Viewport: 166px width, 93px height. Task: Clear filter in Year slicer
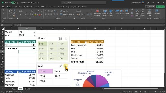coord(66,66)
